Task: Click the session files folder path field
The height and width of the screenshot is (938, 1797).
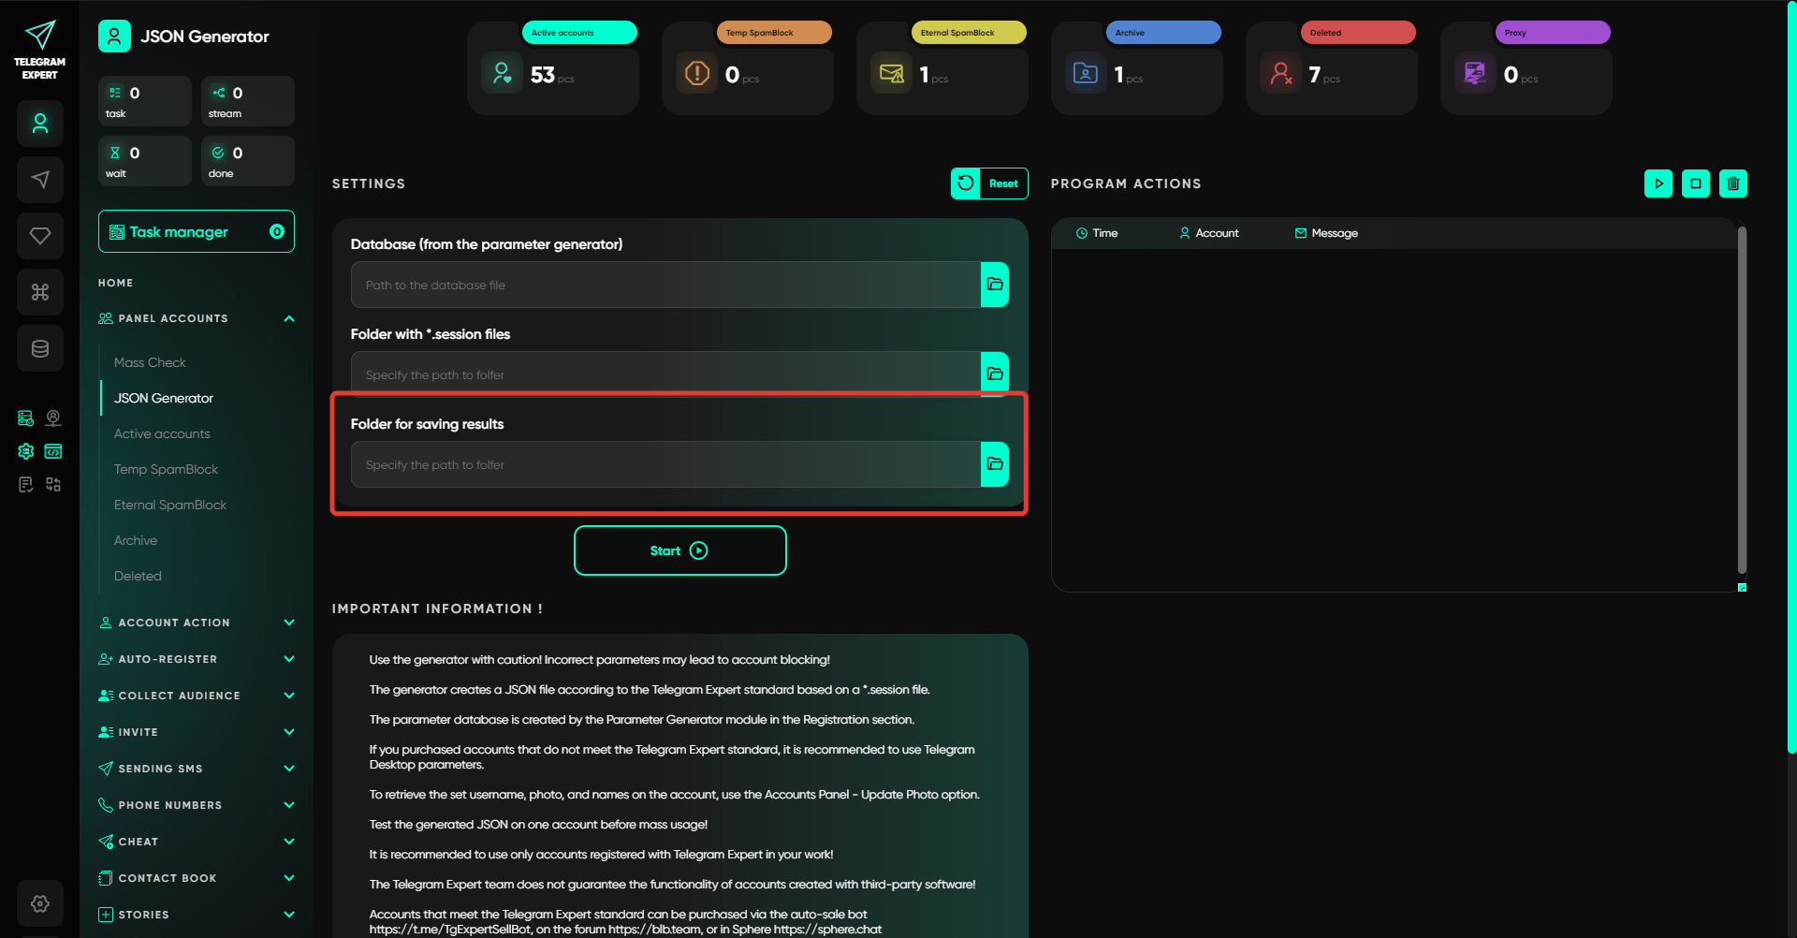Action: pos(665,374)
